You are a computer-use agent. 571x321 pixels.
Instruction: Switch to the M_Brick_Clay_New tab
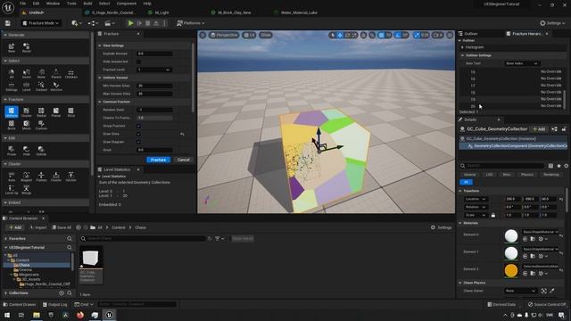pos(234,12)
